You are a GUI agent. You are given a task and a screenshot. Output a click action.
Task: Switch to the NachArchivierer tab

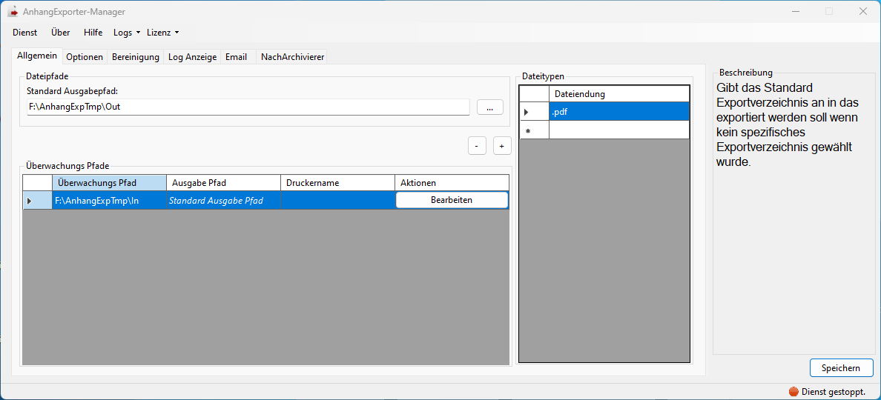pos(292,57)
